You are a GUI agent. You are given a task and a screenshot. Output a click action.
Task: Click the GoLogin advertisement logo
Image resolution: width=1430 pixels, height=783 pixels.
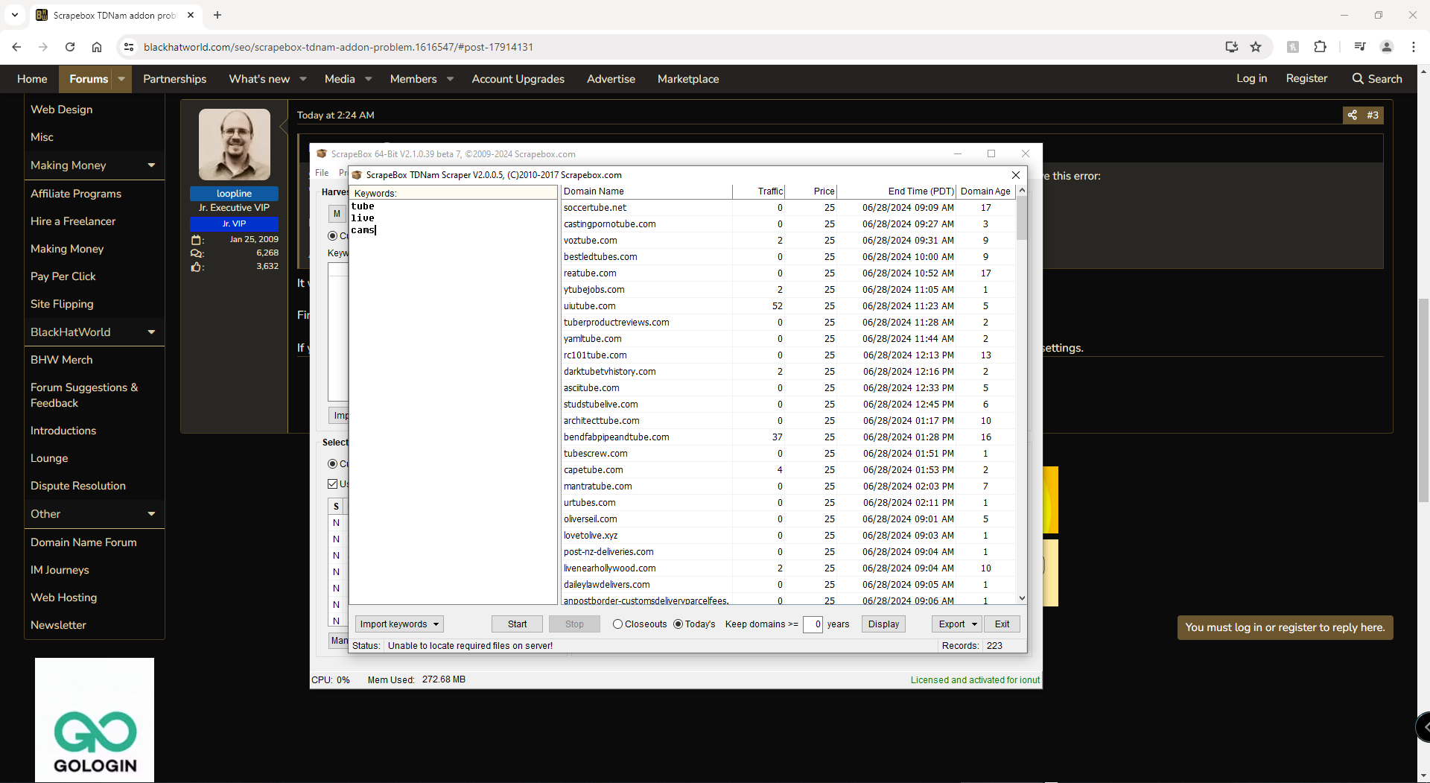[95, 720]
